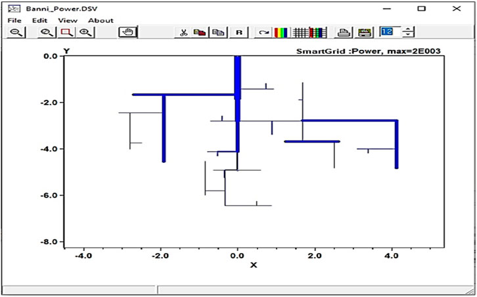Click the Banni_Power.DSV window title icon
The width and height of the screenshot is (477, 297).
coord(14,9)
